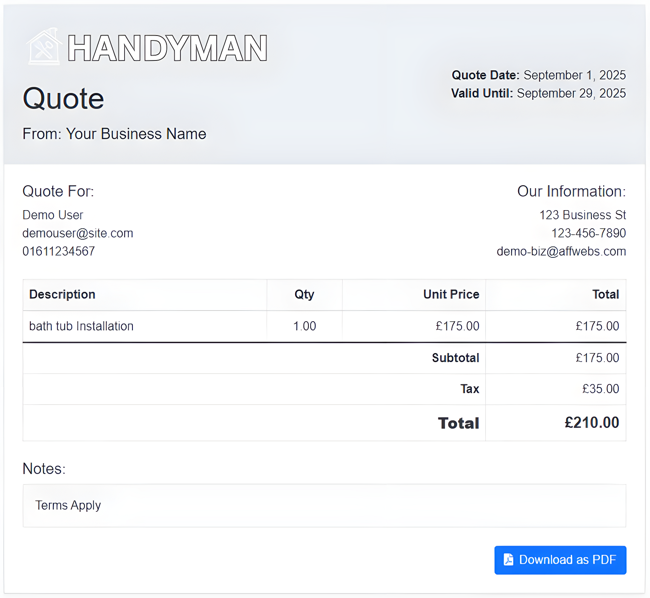
Task: Select the bath tub Installation line item
Action: point(81,326)
